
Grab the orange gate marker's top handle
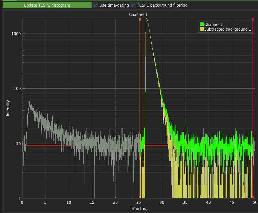(140, 20)
